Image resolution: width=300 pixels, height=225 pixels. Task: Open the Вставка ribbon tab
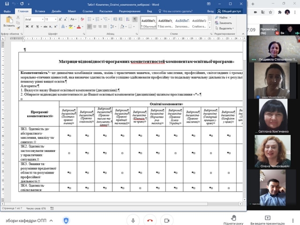tap(40, 10)
